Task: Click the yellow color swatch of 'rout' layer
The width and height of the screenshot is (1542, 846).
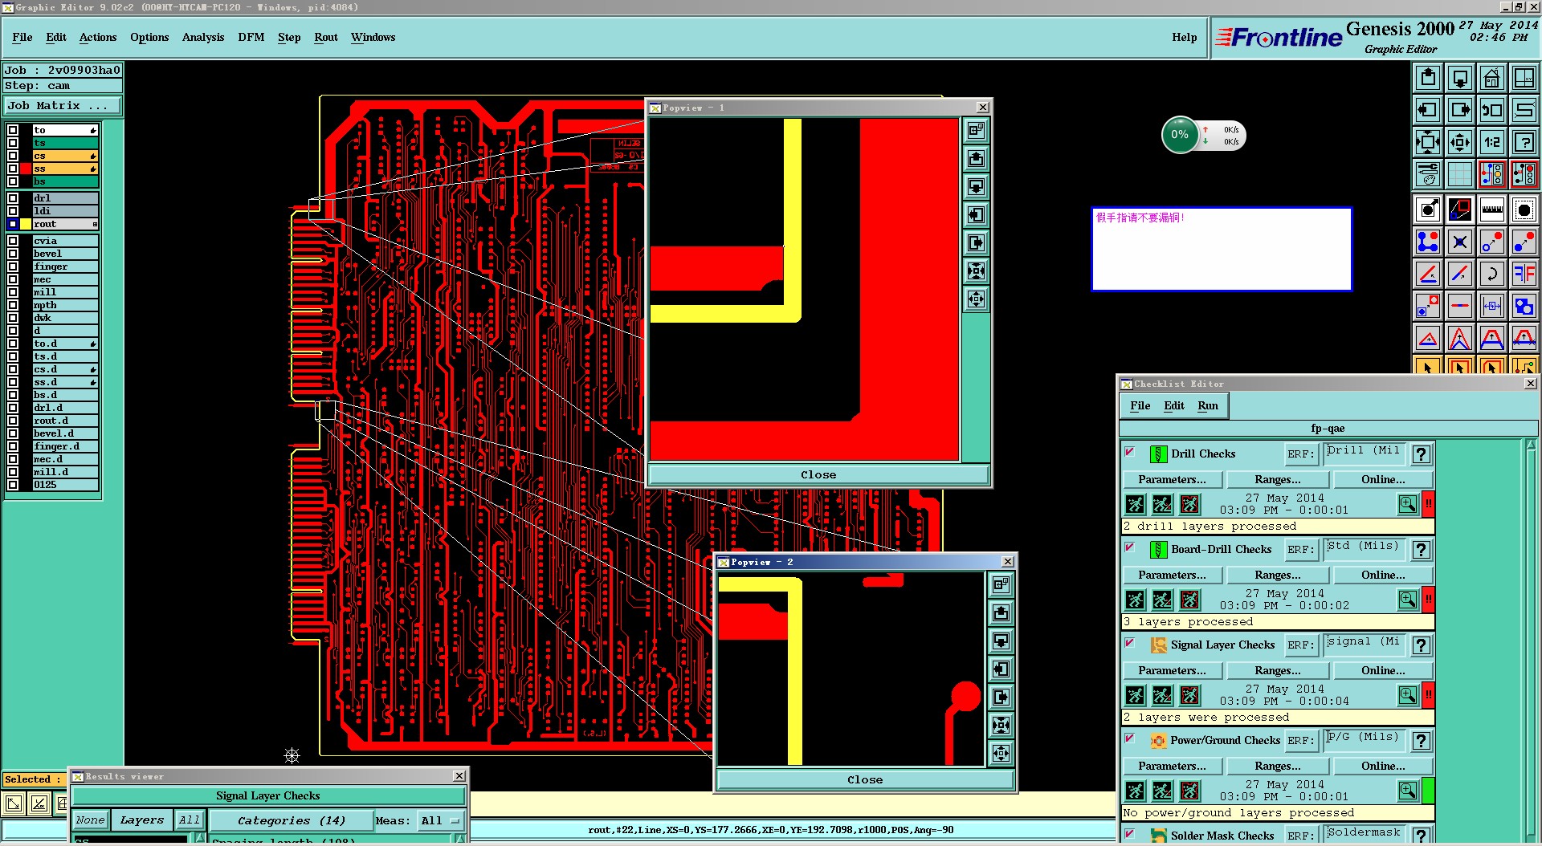Action: [x=26, y=224]
